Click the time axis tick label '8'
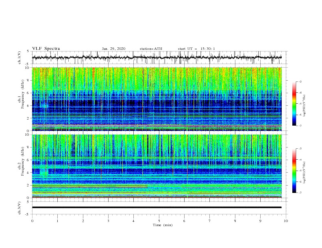This screenshot has height=248, width=322. (235, 221)
